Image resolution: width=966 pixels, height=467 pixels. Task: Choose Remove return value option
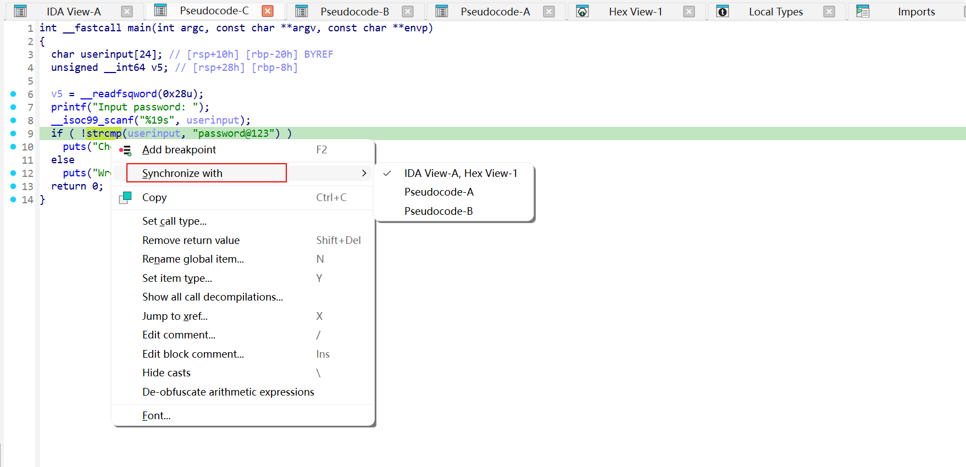pyautogui.click(x=243, y=240)
